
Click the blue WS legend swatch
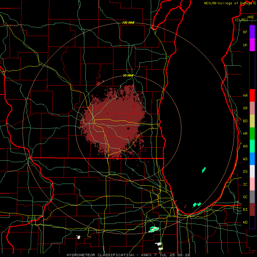click(x=252, y=159)
